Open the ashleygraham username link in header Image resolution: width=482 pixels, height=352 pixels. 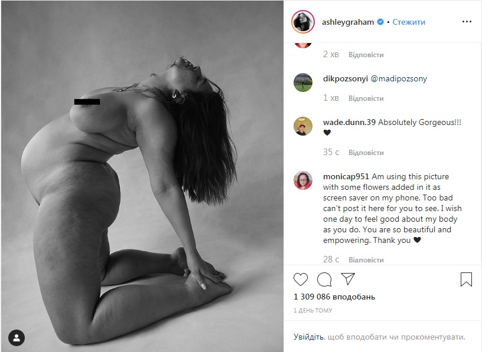tap(348, 22)
